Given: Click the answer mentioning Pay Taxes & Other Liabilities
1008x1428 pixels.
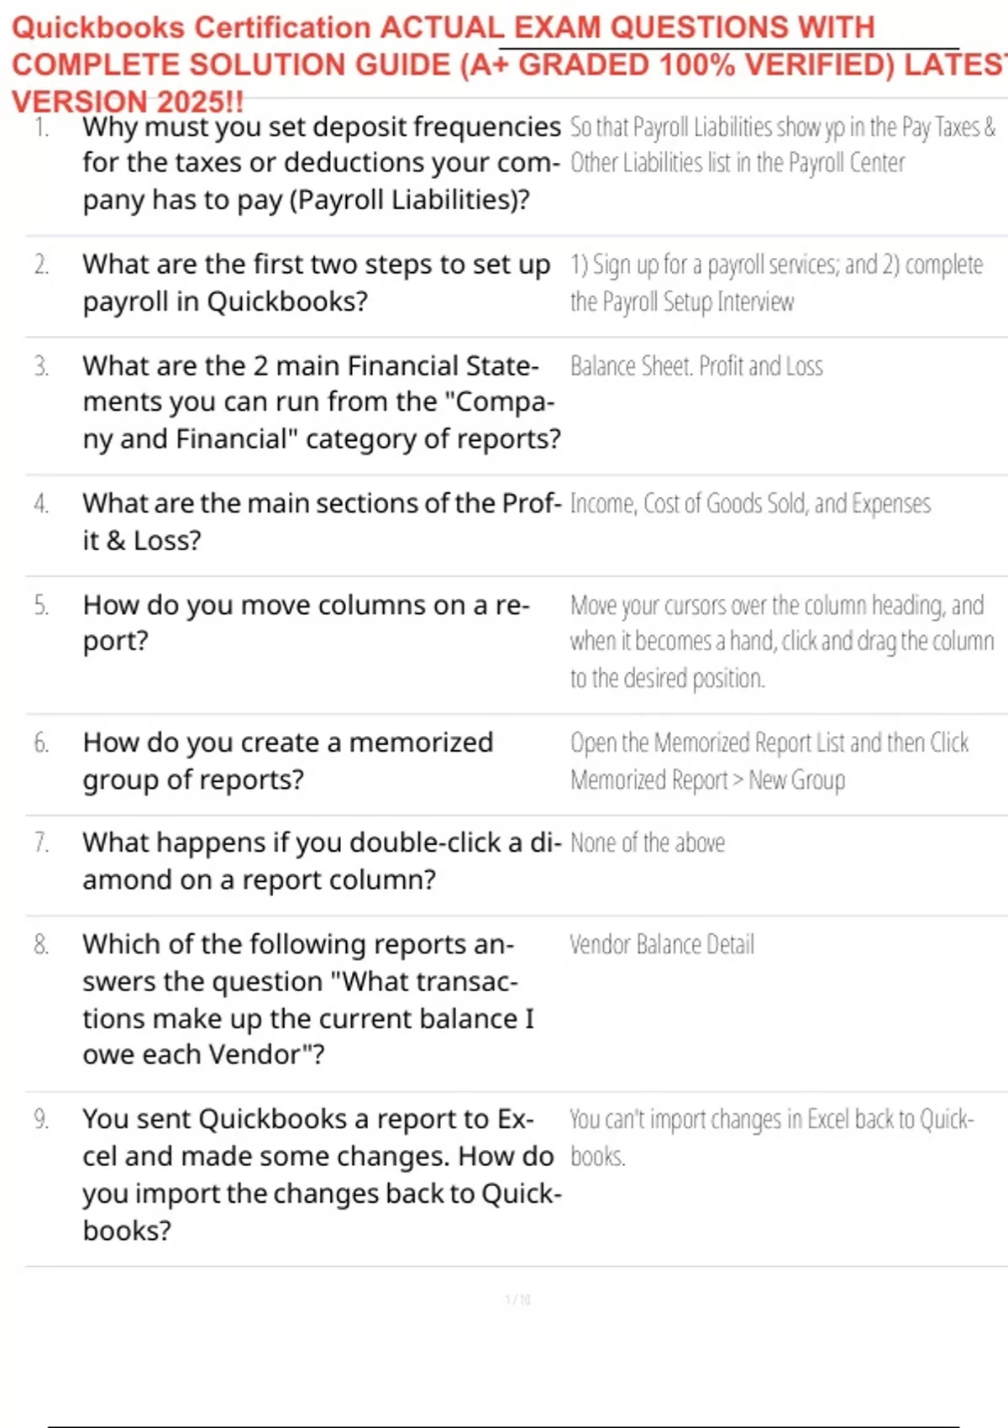Looking at the screenshot, I should tap(782, 144).
